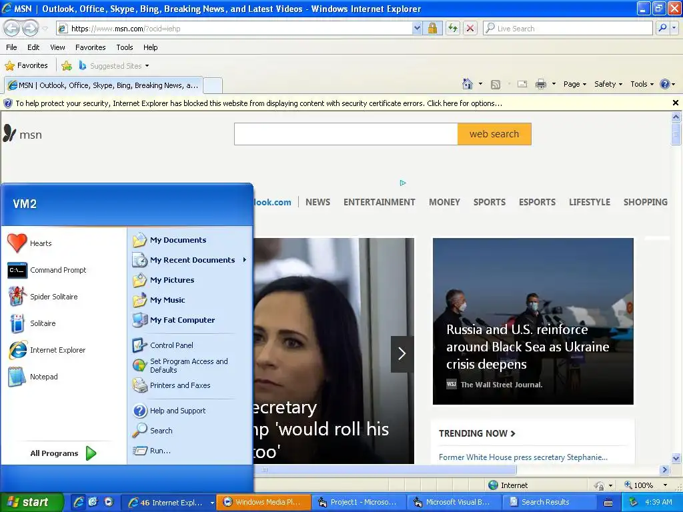This screenshot has width=683, height=512.
Task: Click the Add to Favorites Bar star icon
Action: coord(67,66)
